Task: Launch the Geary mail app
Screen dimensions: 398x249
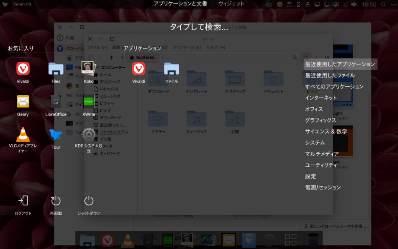Action: [x=23, y=102]
